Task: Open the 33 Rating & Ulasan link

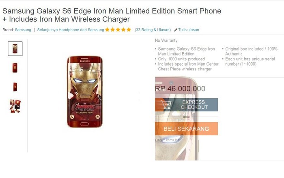Action: pyautogui.click(x=153, y=30)
